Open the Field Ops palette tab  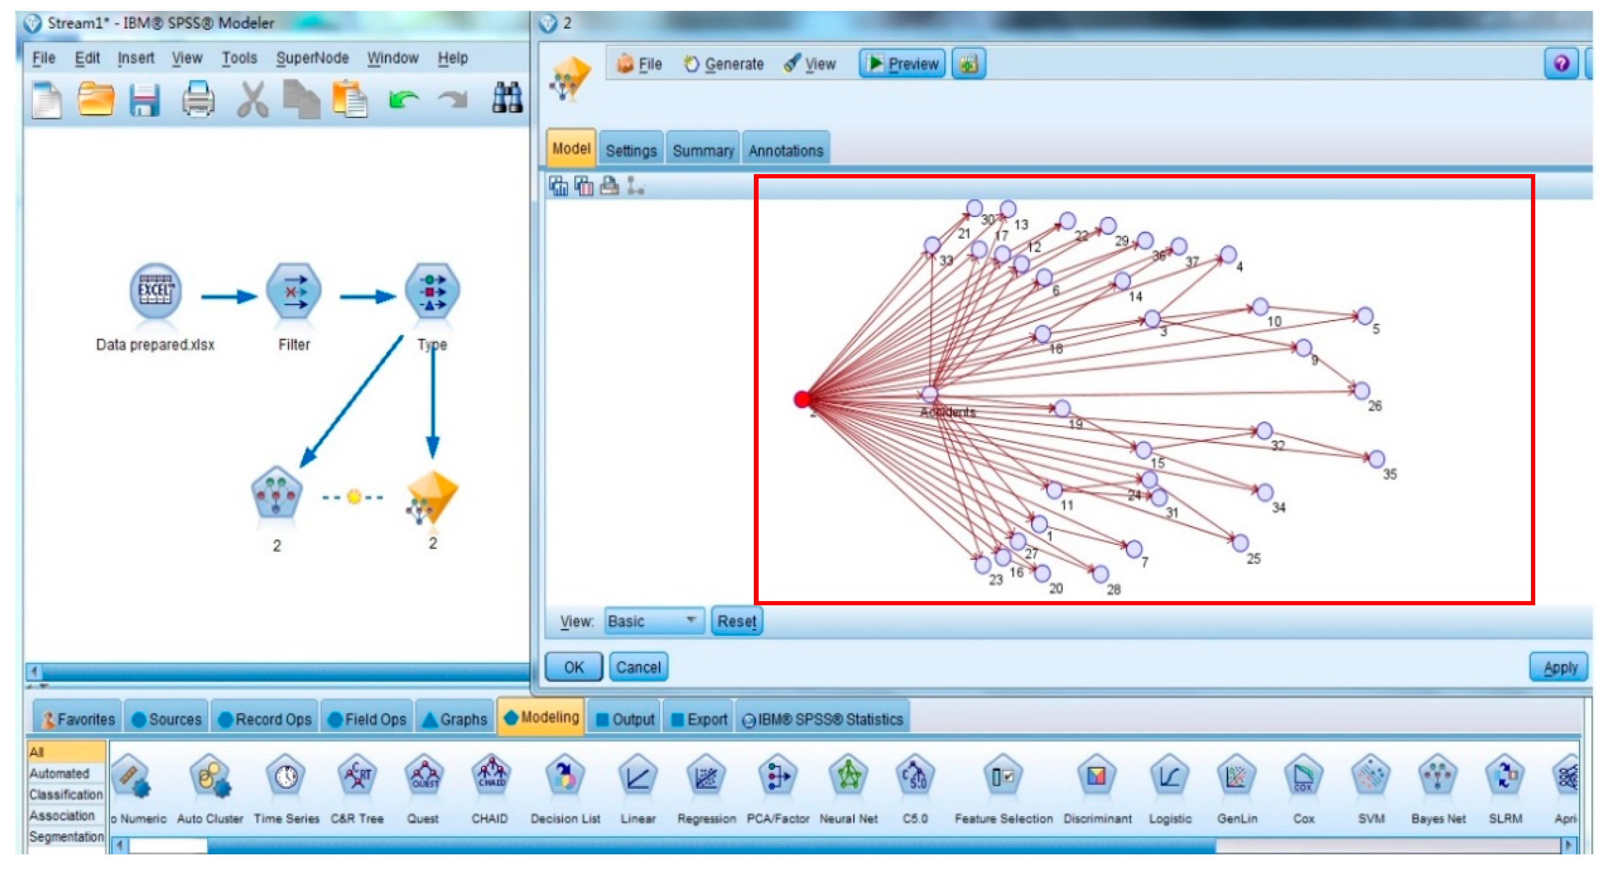(367, 719)
